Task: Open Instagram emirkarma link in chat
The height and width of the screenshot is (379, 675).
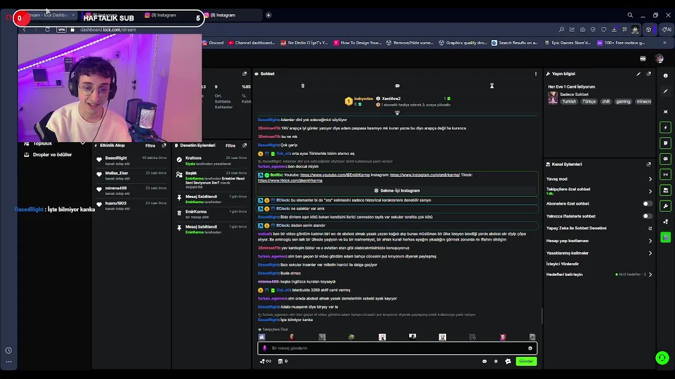Action: click(x=425, y=175)
